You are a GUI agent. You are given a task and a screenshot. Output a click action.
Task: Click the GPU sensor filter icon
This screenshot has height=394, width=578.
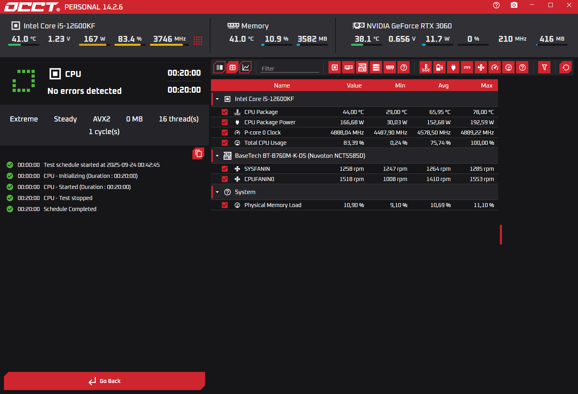[349, 67]
